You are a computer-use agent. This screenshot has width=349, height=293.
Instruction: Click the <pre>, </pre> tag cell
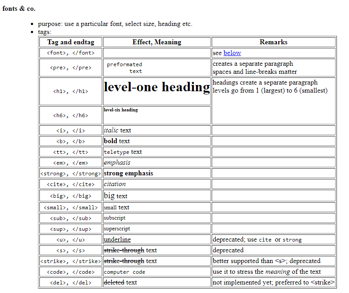tap(71, 68)
